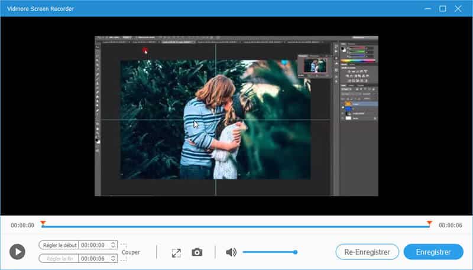Screen dimensions: 473x270
Task: Click the middle of the blue timeline
Action: point(236,226)
